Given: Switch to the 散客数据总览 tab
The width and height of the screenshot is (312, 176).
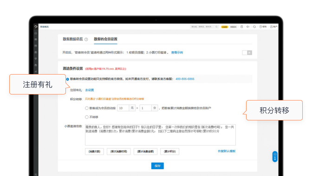Looking at the screenshot, I should coord(73,39).
